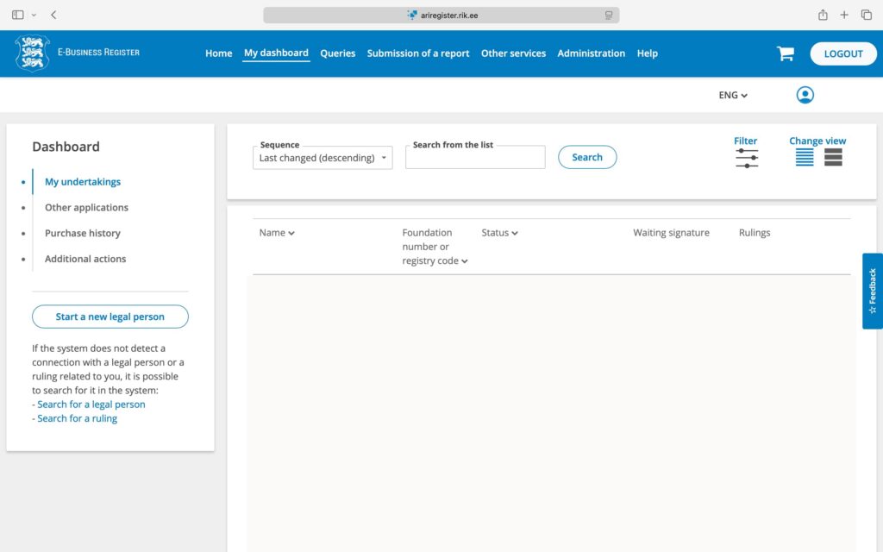
Task: Follow the Search for a ruling link
Action: coord(77,418)
